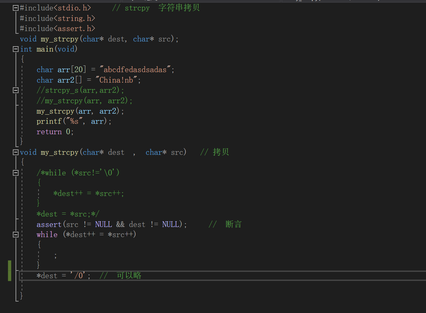
Task: Click the printf("%s", arr); line
Action: point(74,121)
